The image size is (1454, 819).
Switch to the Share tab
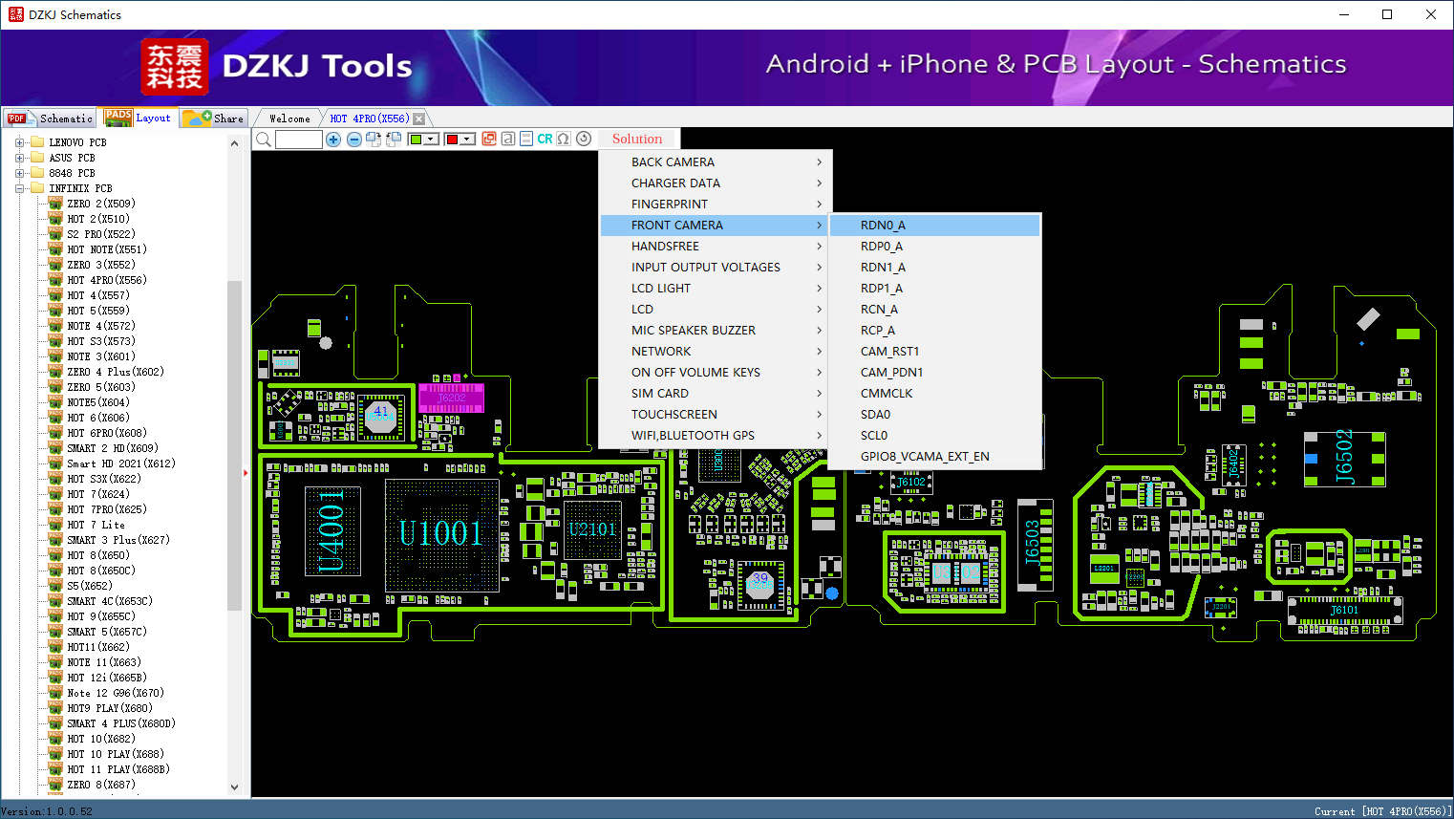coord(214,119)
